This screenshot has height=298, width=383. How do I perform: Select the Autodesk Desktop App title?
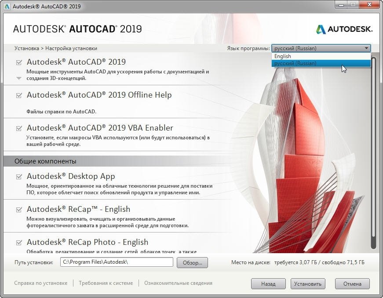coord(71,176)
